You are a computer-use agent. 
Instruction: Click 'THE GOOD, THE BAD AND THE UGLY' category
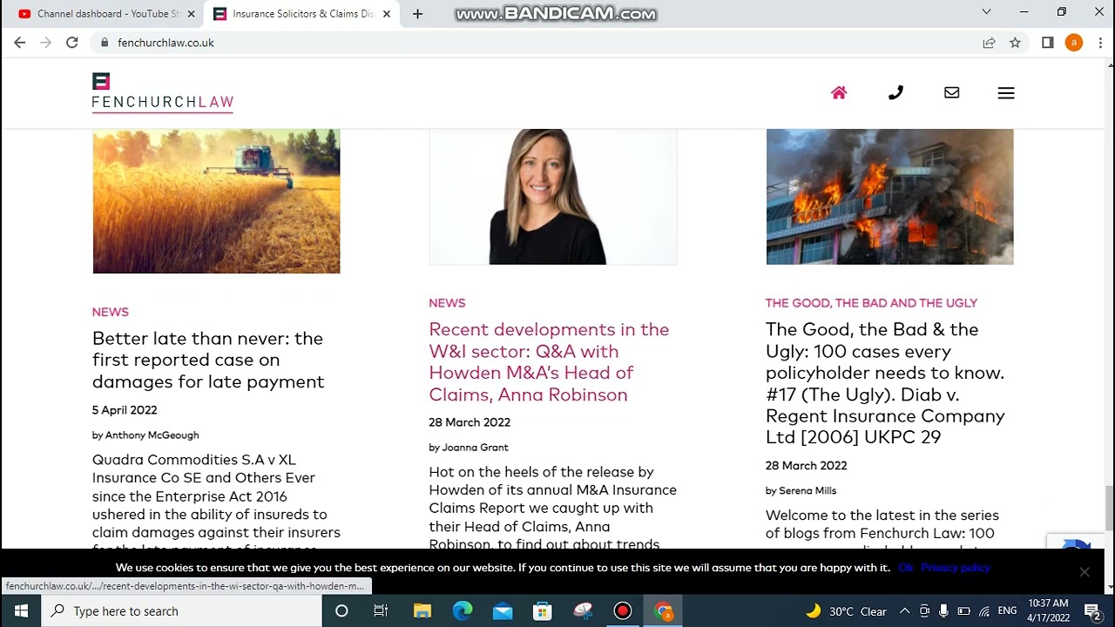[871, 303]
